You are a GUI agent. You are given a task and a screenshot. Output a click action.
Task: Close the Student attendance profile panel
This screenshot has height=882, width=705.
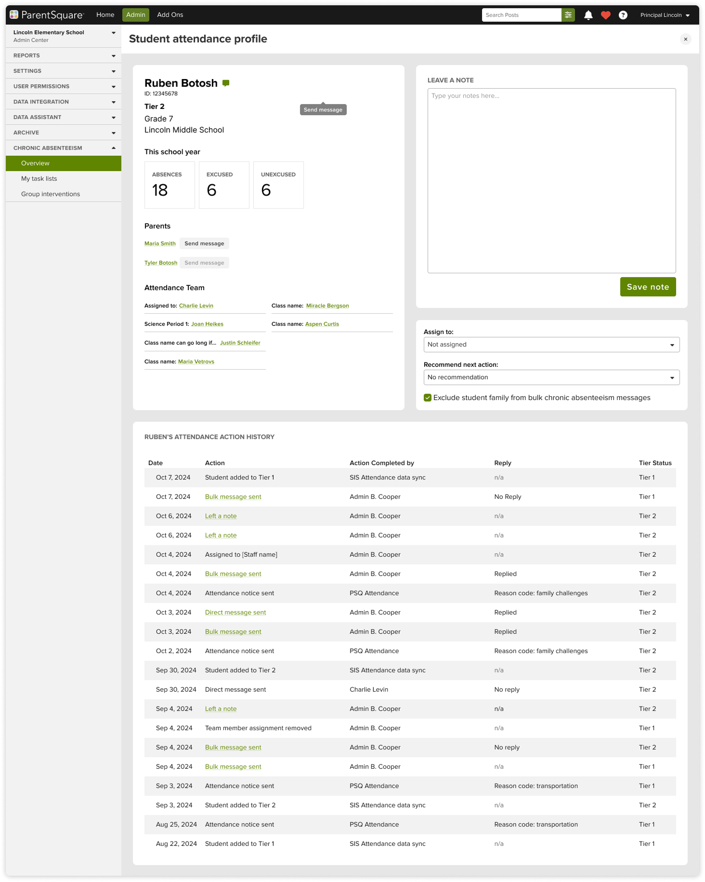685,39
